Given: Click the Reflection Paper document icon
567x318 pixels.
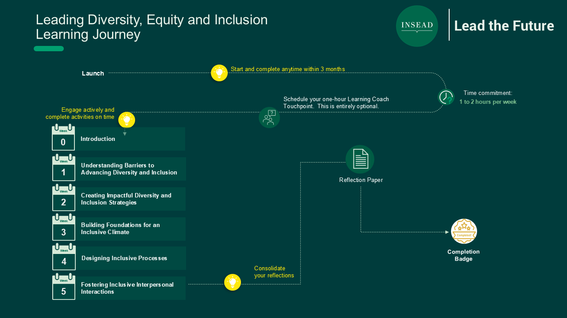Looking at the screenshot, I should tap(360, 159).
